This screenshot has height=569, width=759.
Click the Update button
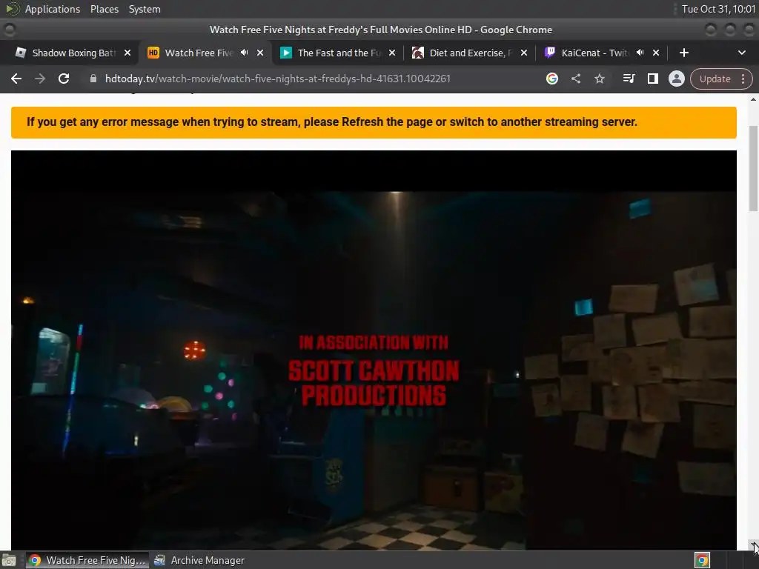715,79
